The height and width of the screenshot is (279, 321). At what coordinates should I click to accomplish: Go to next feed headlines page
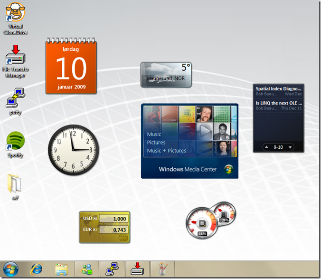tap(290, 147)
